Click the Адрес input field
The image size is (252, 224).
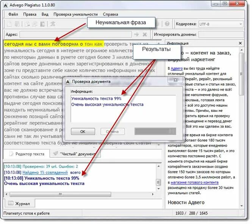[75, 34]
